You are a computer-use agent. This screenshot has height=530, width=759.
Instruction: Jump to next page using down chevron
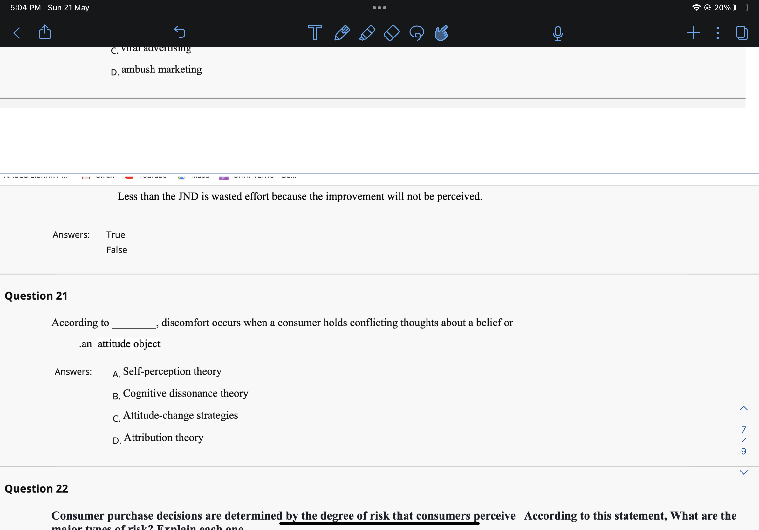click(x=744, y=472)
